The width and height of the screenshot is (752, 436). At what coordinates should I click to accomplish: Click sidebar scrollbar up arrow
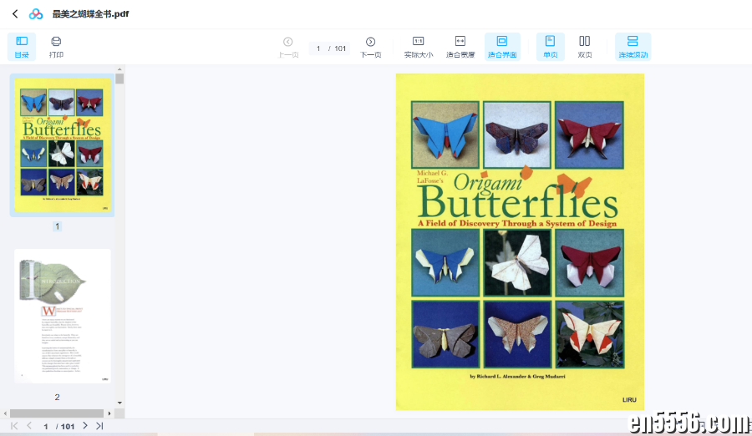(119, 69)
